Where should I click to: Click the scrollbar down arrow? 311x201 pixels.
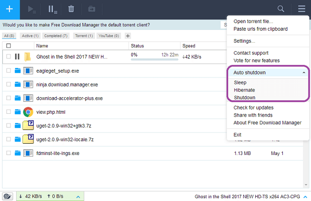pos(306,185)
